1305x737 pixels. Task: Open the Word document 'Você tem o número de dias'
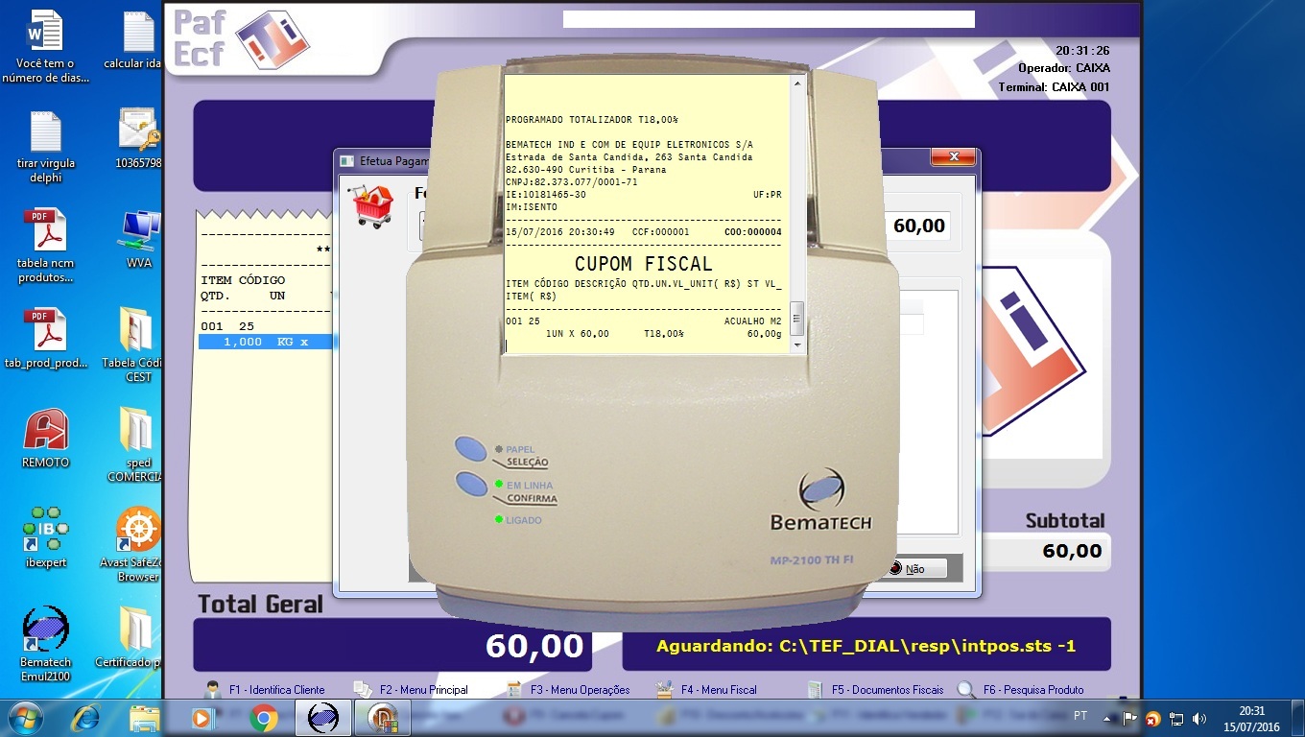(45, 46)
